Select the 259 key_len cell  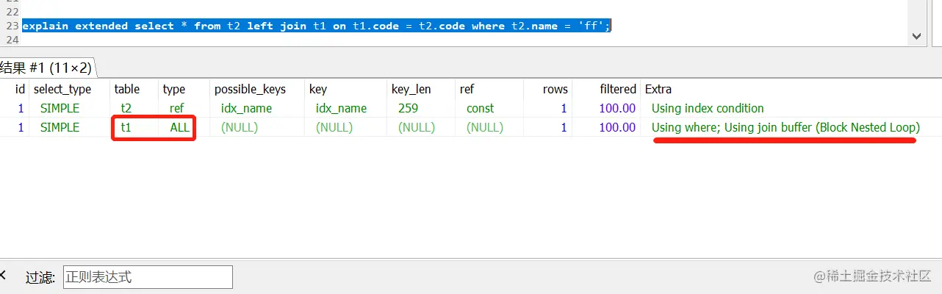(x=408, y=108)
